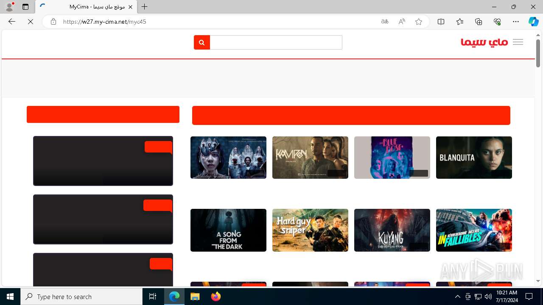Viewport: 543px width, 305px height.
Task: Open Copilot sidebar icon
Action: click(533, 22)
